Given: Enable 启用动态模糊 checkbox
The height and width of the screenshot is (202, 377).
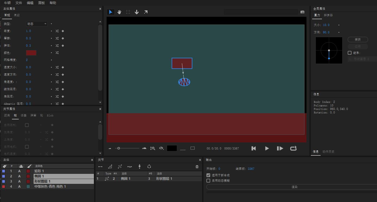Looking at the screenshot, I should 208,181.
